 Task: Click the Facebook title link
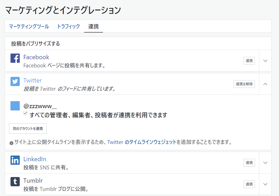(36, 57)
